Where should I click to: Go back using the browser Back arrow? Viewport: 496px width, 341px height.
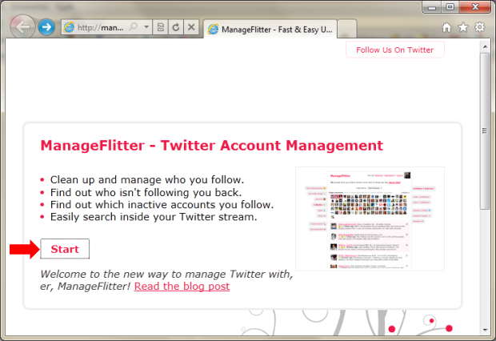(x=22, y=27)
